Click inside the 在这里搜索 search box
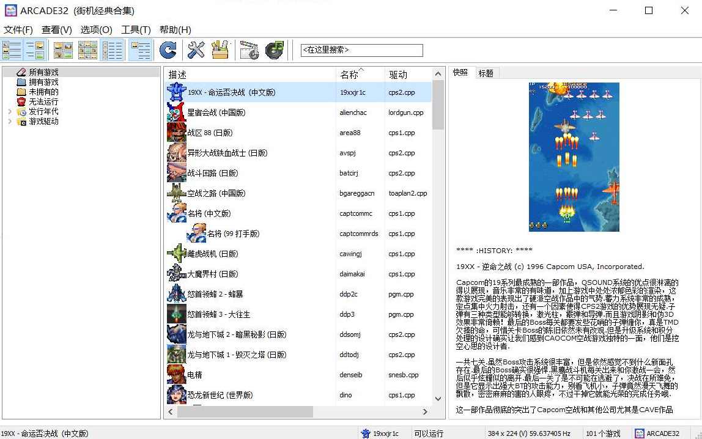The image size is (702, 439). [361, 50]
